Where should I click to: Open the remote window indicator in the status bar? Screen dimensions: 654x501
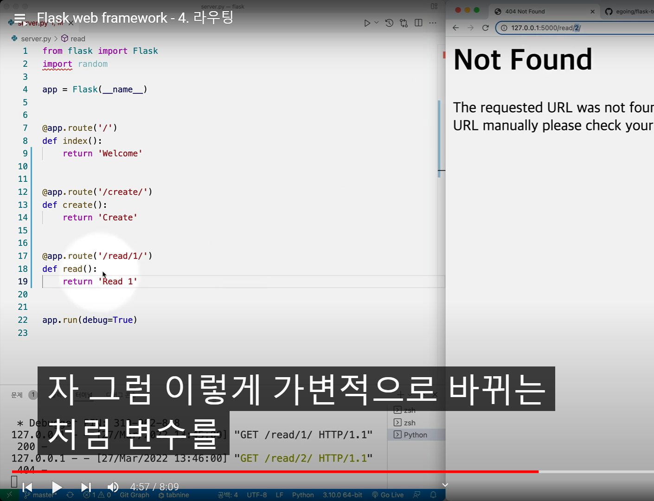9,495
